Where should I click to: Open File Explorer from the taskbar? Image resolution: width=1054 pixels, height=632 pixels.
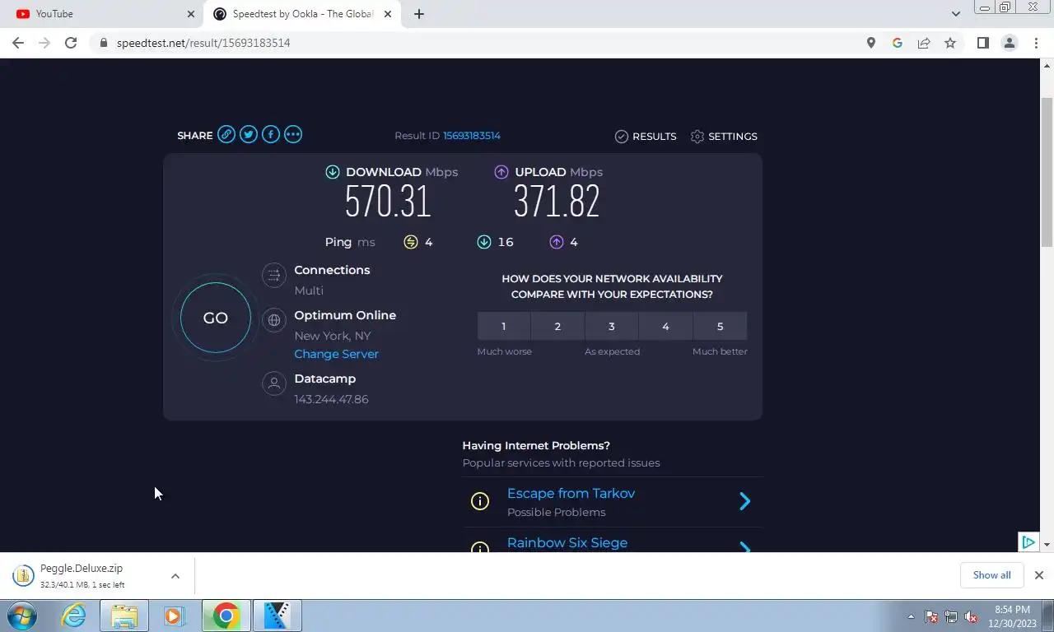point(124,616)
